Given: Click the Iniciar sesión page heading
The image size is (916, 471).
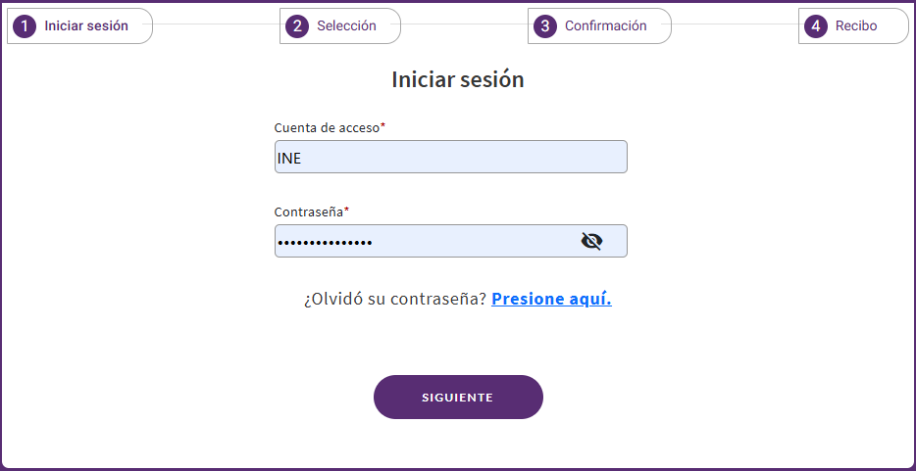Looking at the screenshot, I should coord(458,80).
